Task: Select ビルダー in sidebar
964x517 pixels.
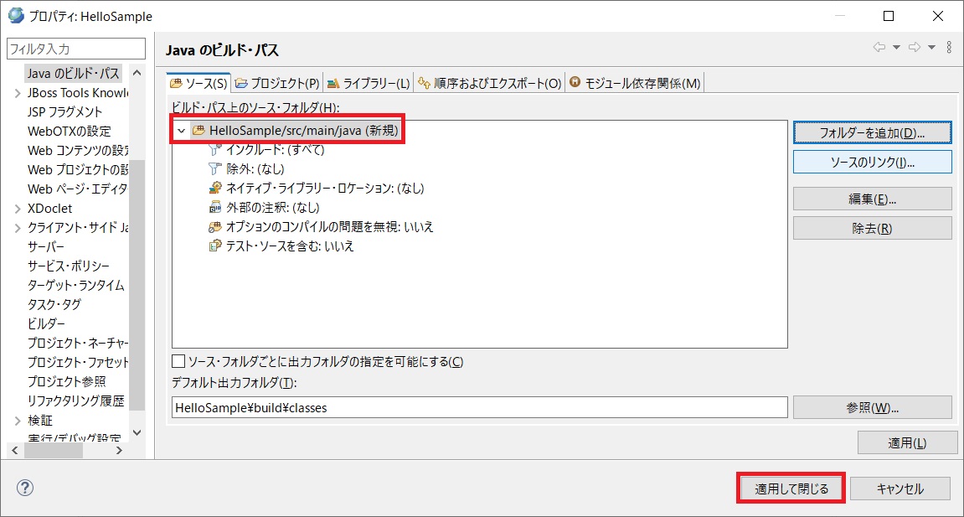Action: [x=46, y=324]
